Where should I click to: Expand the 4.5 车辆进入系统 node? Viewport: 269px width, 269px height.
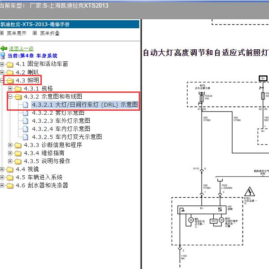click(2, 178)
